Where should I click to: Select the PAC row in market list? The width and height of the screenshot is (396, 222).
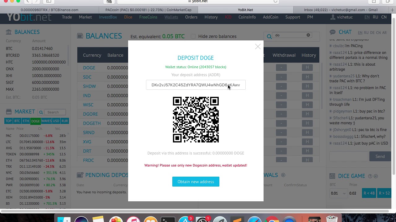36,136
